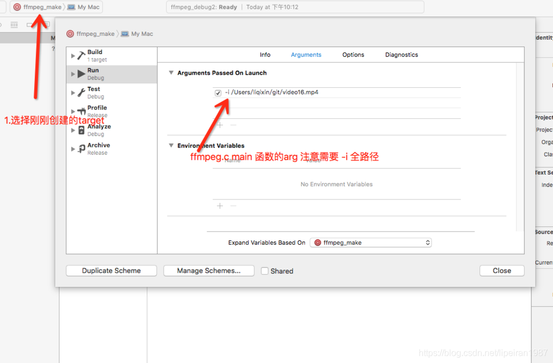The height and width of the screenshot is (363, 553).
Task: Remove environment variable with minus button
Action: (233, 206)
